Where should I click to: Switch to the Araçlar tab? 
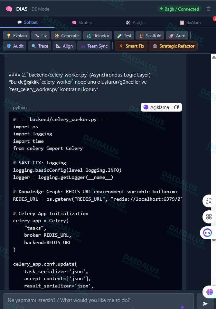click(x=136, y=23)
